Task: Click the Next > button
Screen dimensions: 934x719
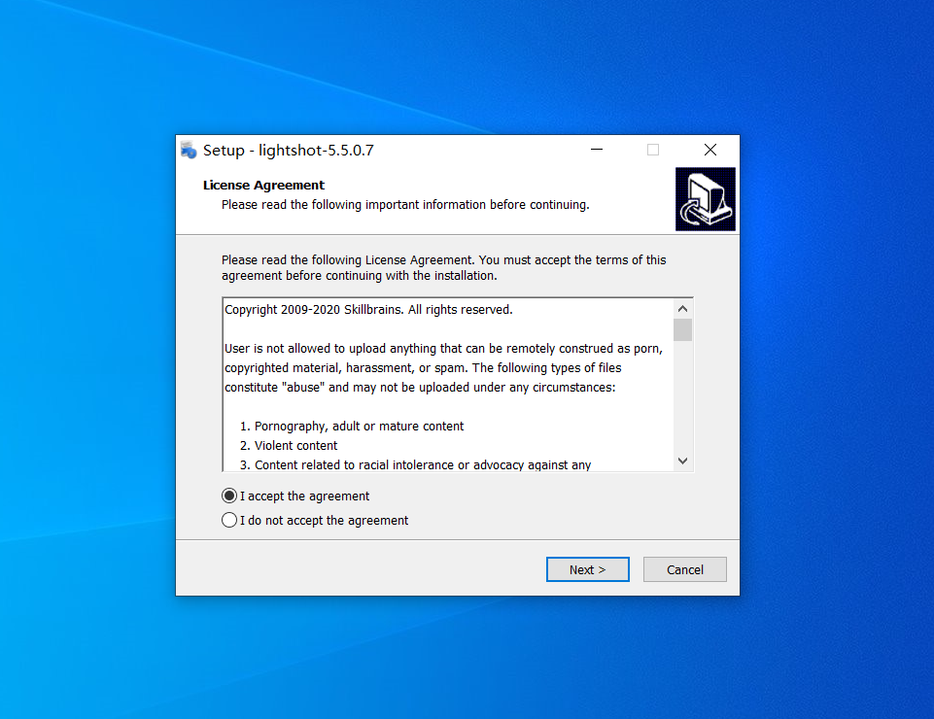Action: (587, 569)
